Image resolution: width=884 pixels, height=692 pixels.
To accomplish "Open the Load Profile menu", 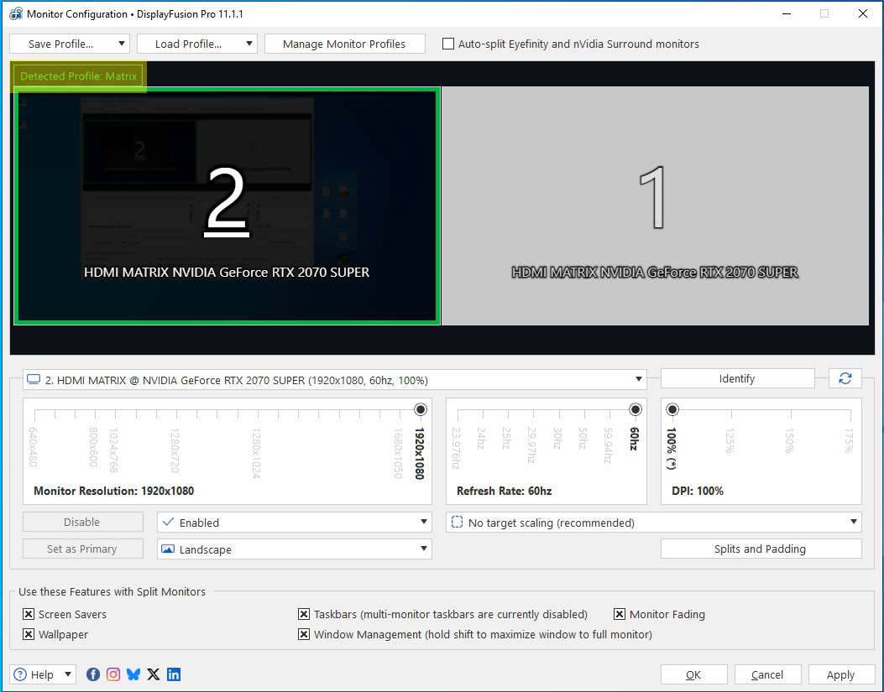I will [x=197, y=44].
